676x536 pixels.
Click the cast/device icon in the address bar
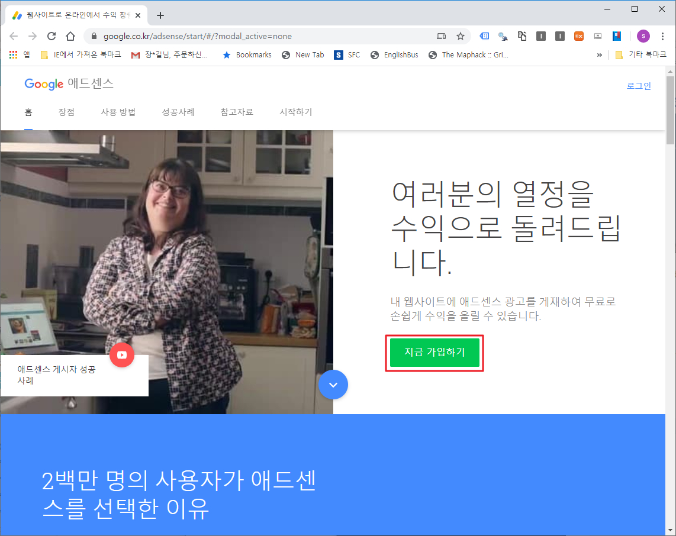point(441,36)
